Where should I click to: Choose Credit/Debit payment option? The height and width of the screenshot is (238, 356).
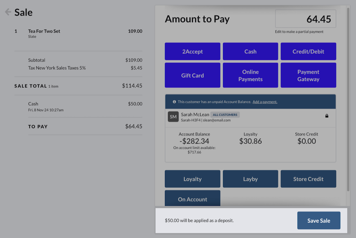click(308, 52)
